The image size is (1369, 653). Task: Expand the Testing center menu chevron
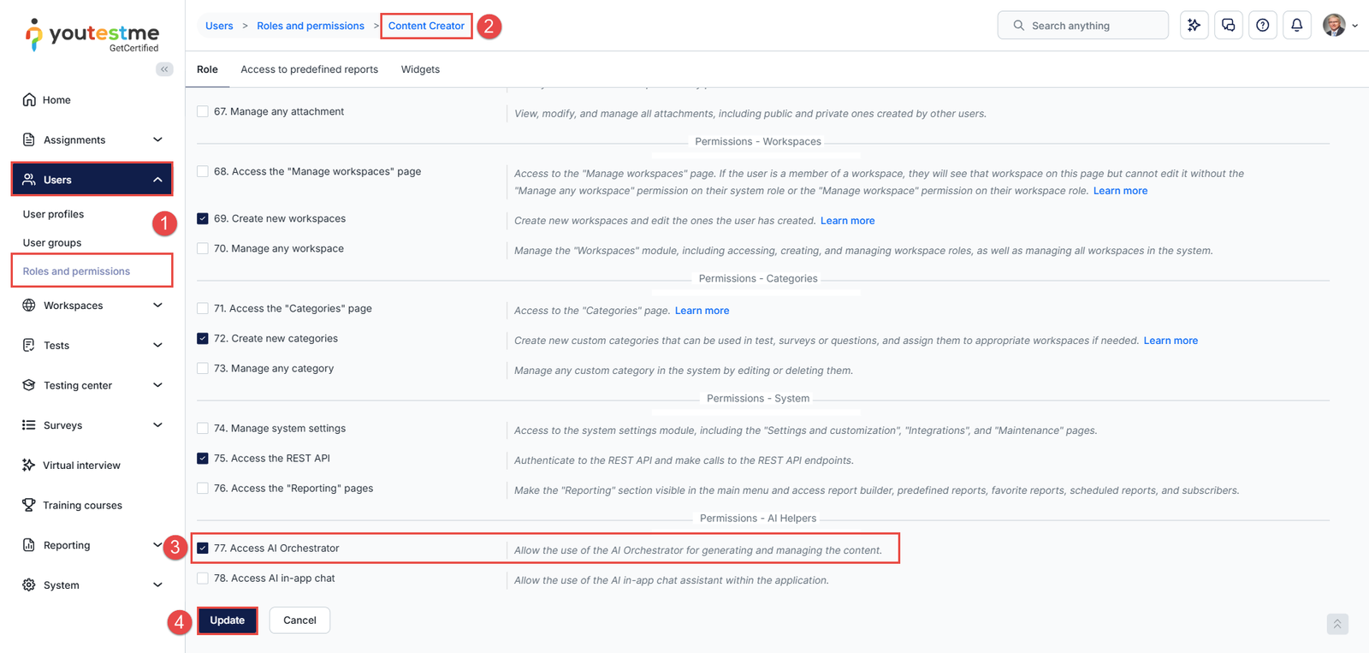coord(157,385)
